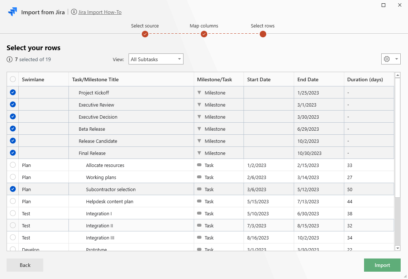Open the Jira Import How-To link
This screenshot has width=408, height=279.
[100, 12]
